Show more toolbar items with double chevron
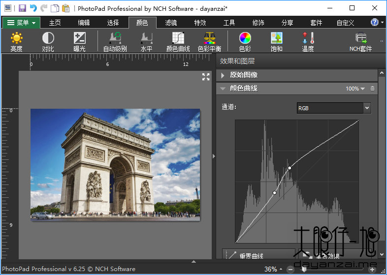Screen dimensions: 387x275 pyautogui.click(x=382, y=41)
